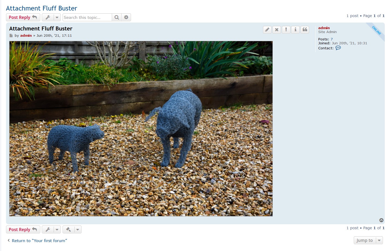The image size is (389, 251).
Task: View post information icon
Action: (295, 30)
